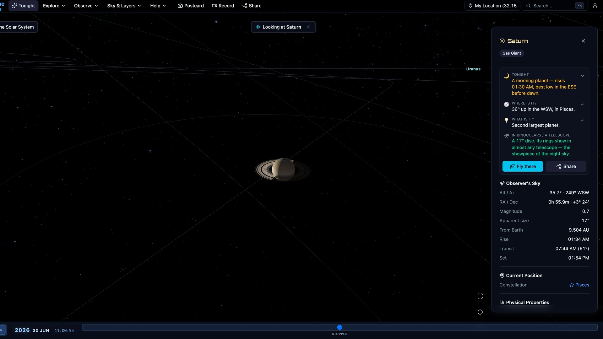The width and height of the screenshot is (603, 339).
Task: Click the Gas Giant tag
Action: pyautogui.click(x=512, y=53)
